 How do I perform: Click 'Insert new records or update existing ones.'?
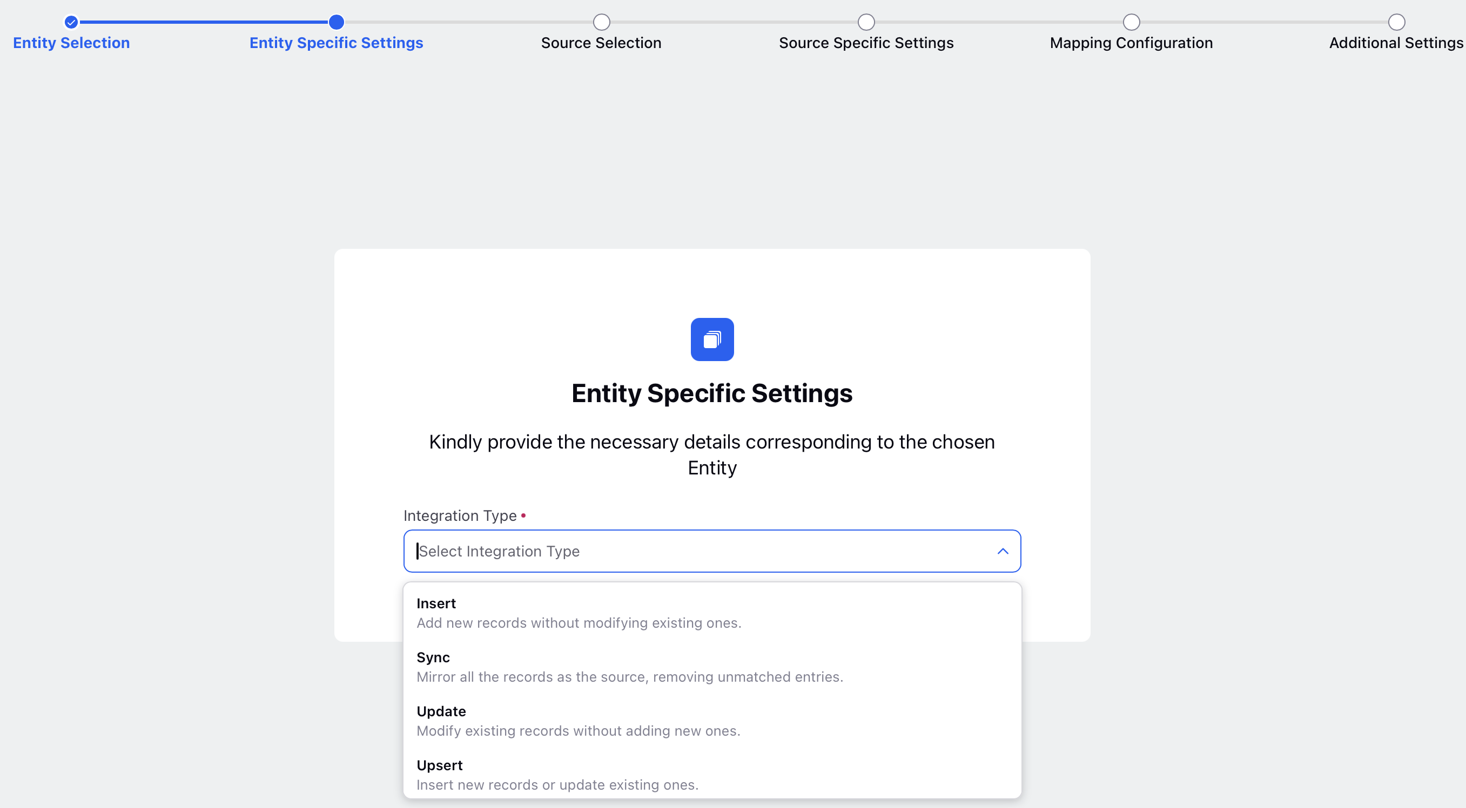pos(557,785)
